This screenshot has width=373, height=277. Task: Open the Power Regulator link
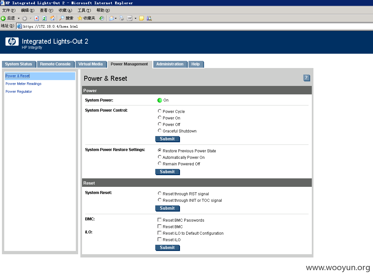pyautogui.click(x=19, y=91)
